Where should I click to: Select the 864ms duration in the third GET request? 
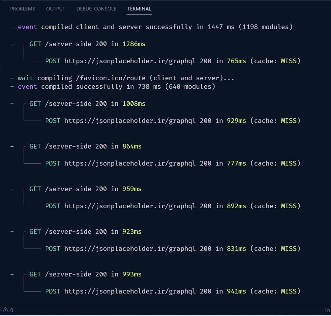coord(132,146)
